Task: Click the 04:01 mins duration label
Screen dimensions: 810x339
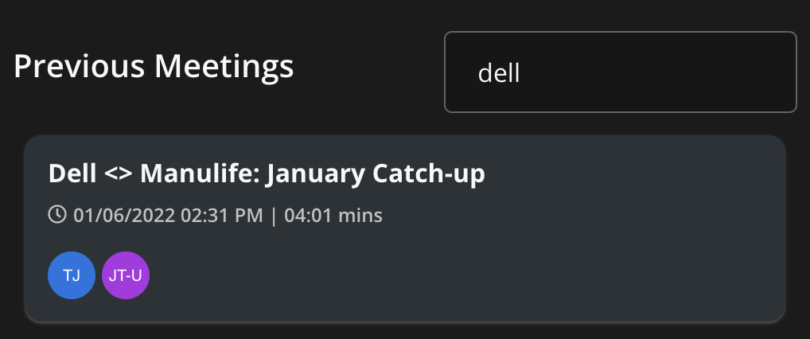Action: pos(333,215)
